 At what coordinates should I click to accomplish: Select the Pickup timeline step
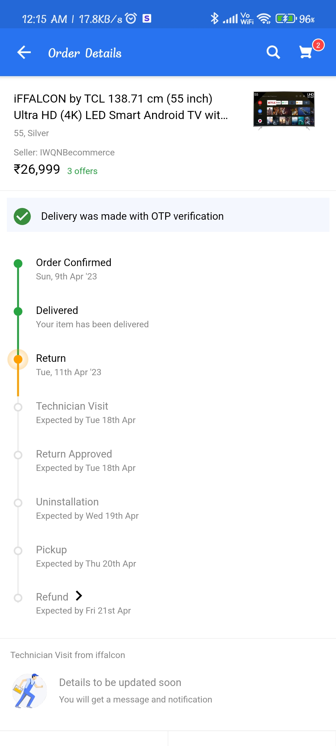(51, 550)
